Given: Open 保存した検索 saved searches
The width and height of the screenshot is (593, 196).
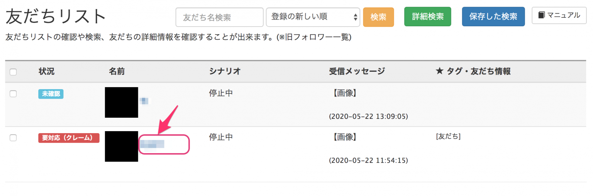Looking at the screenshot, I should [x=493, y=17].
